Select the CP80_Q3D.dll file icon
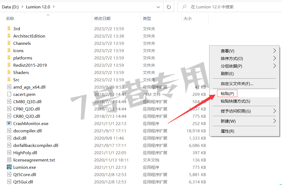The image size is (282, 185). [x=9, y=109]
